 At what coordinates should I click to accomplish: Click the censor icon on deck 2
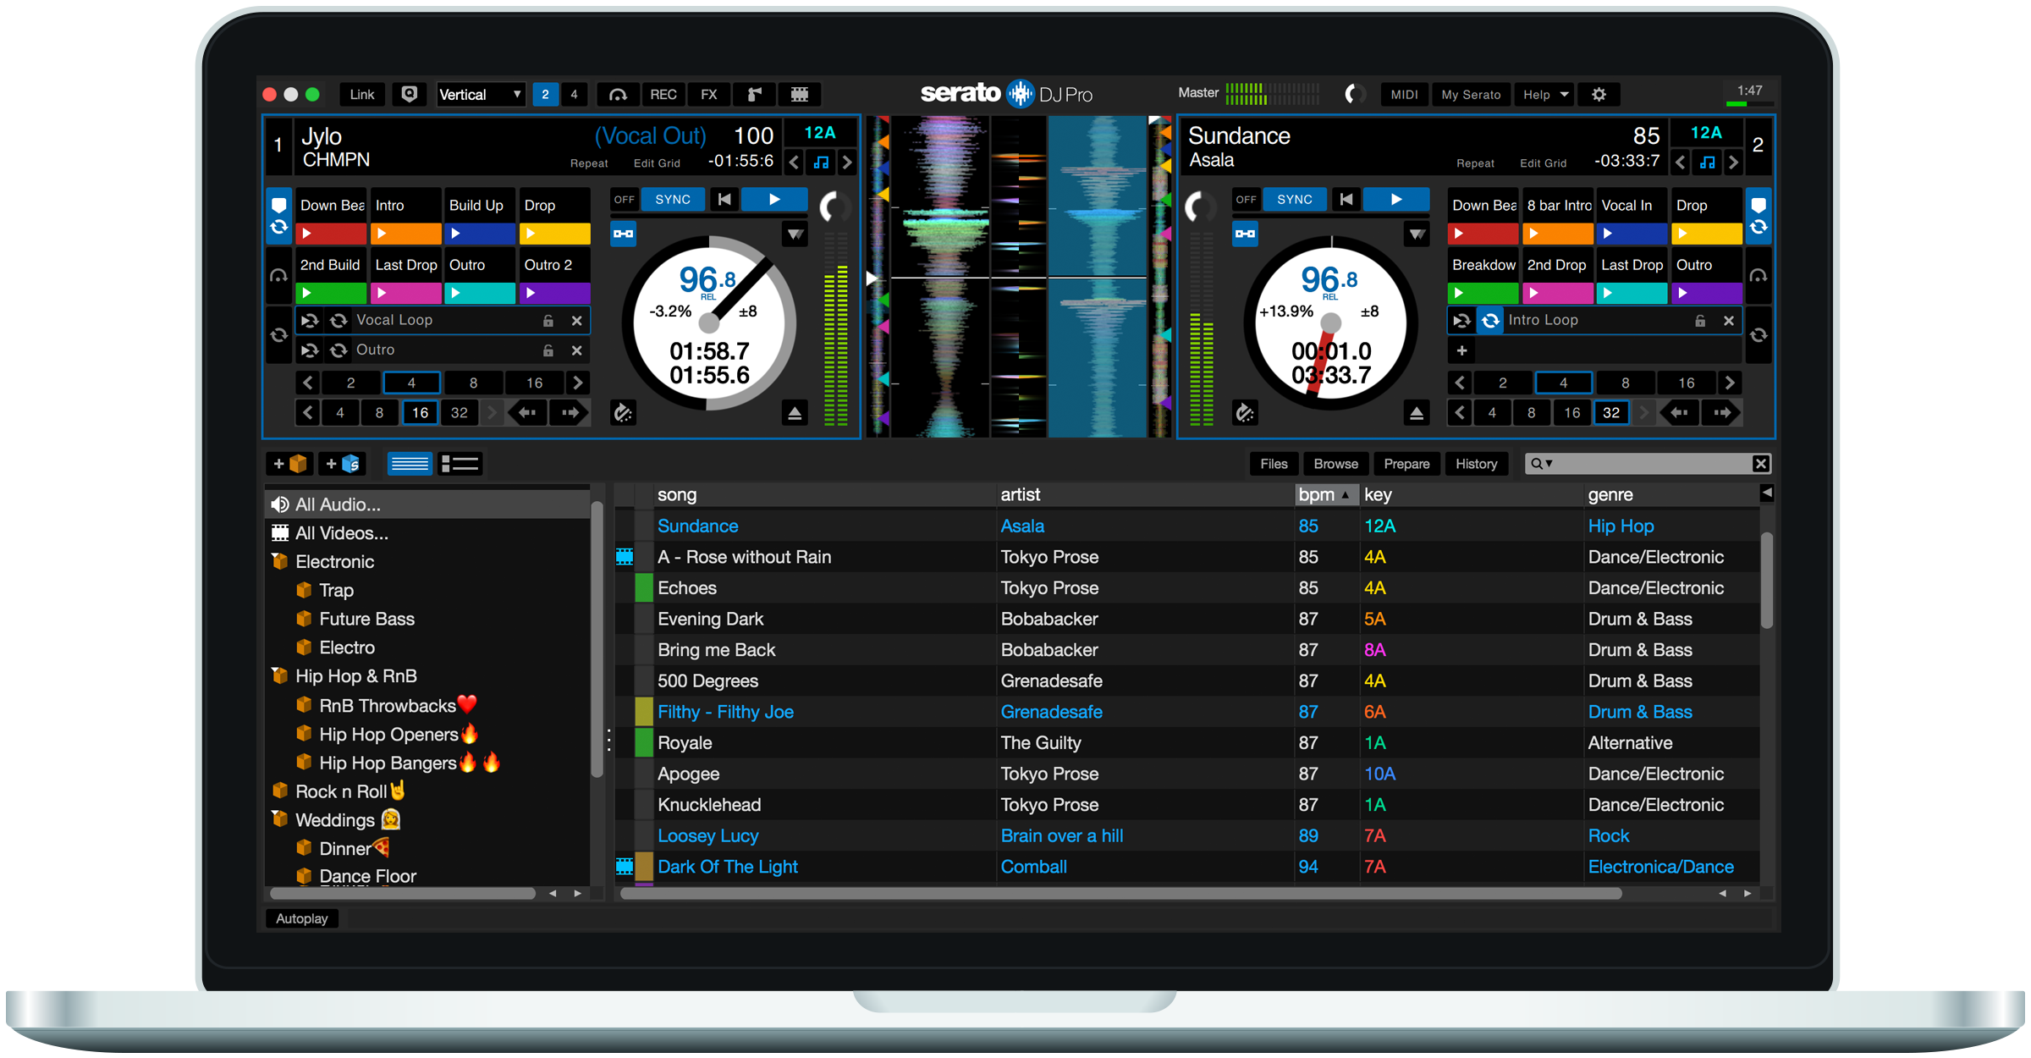(x=1245, y=413)
